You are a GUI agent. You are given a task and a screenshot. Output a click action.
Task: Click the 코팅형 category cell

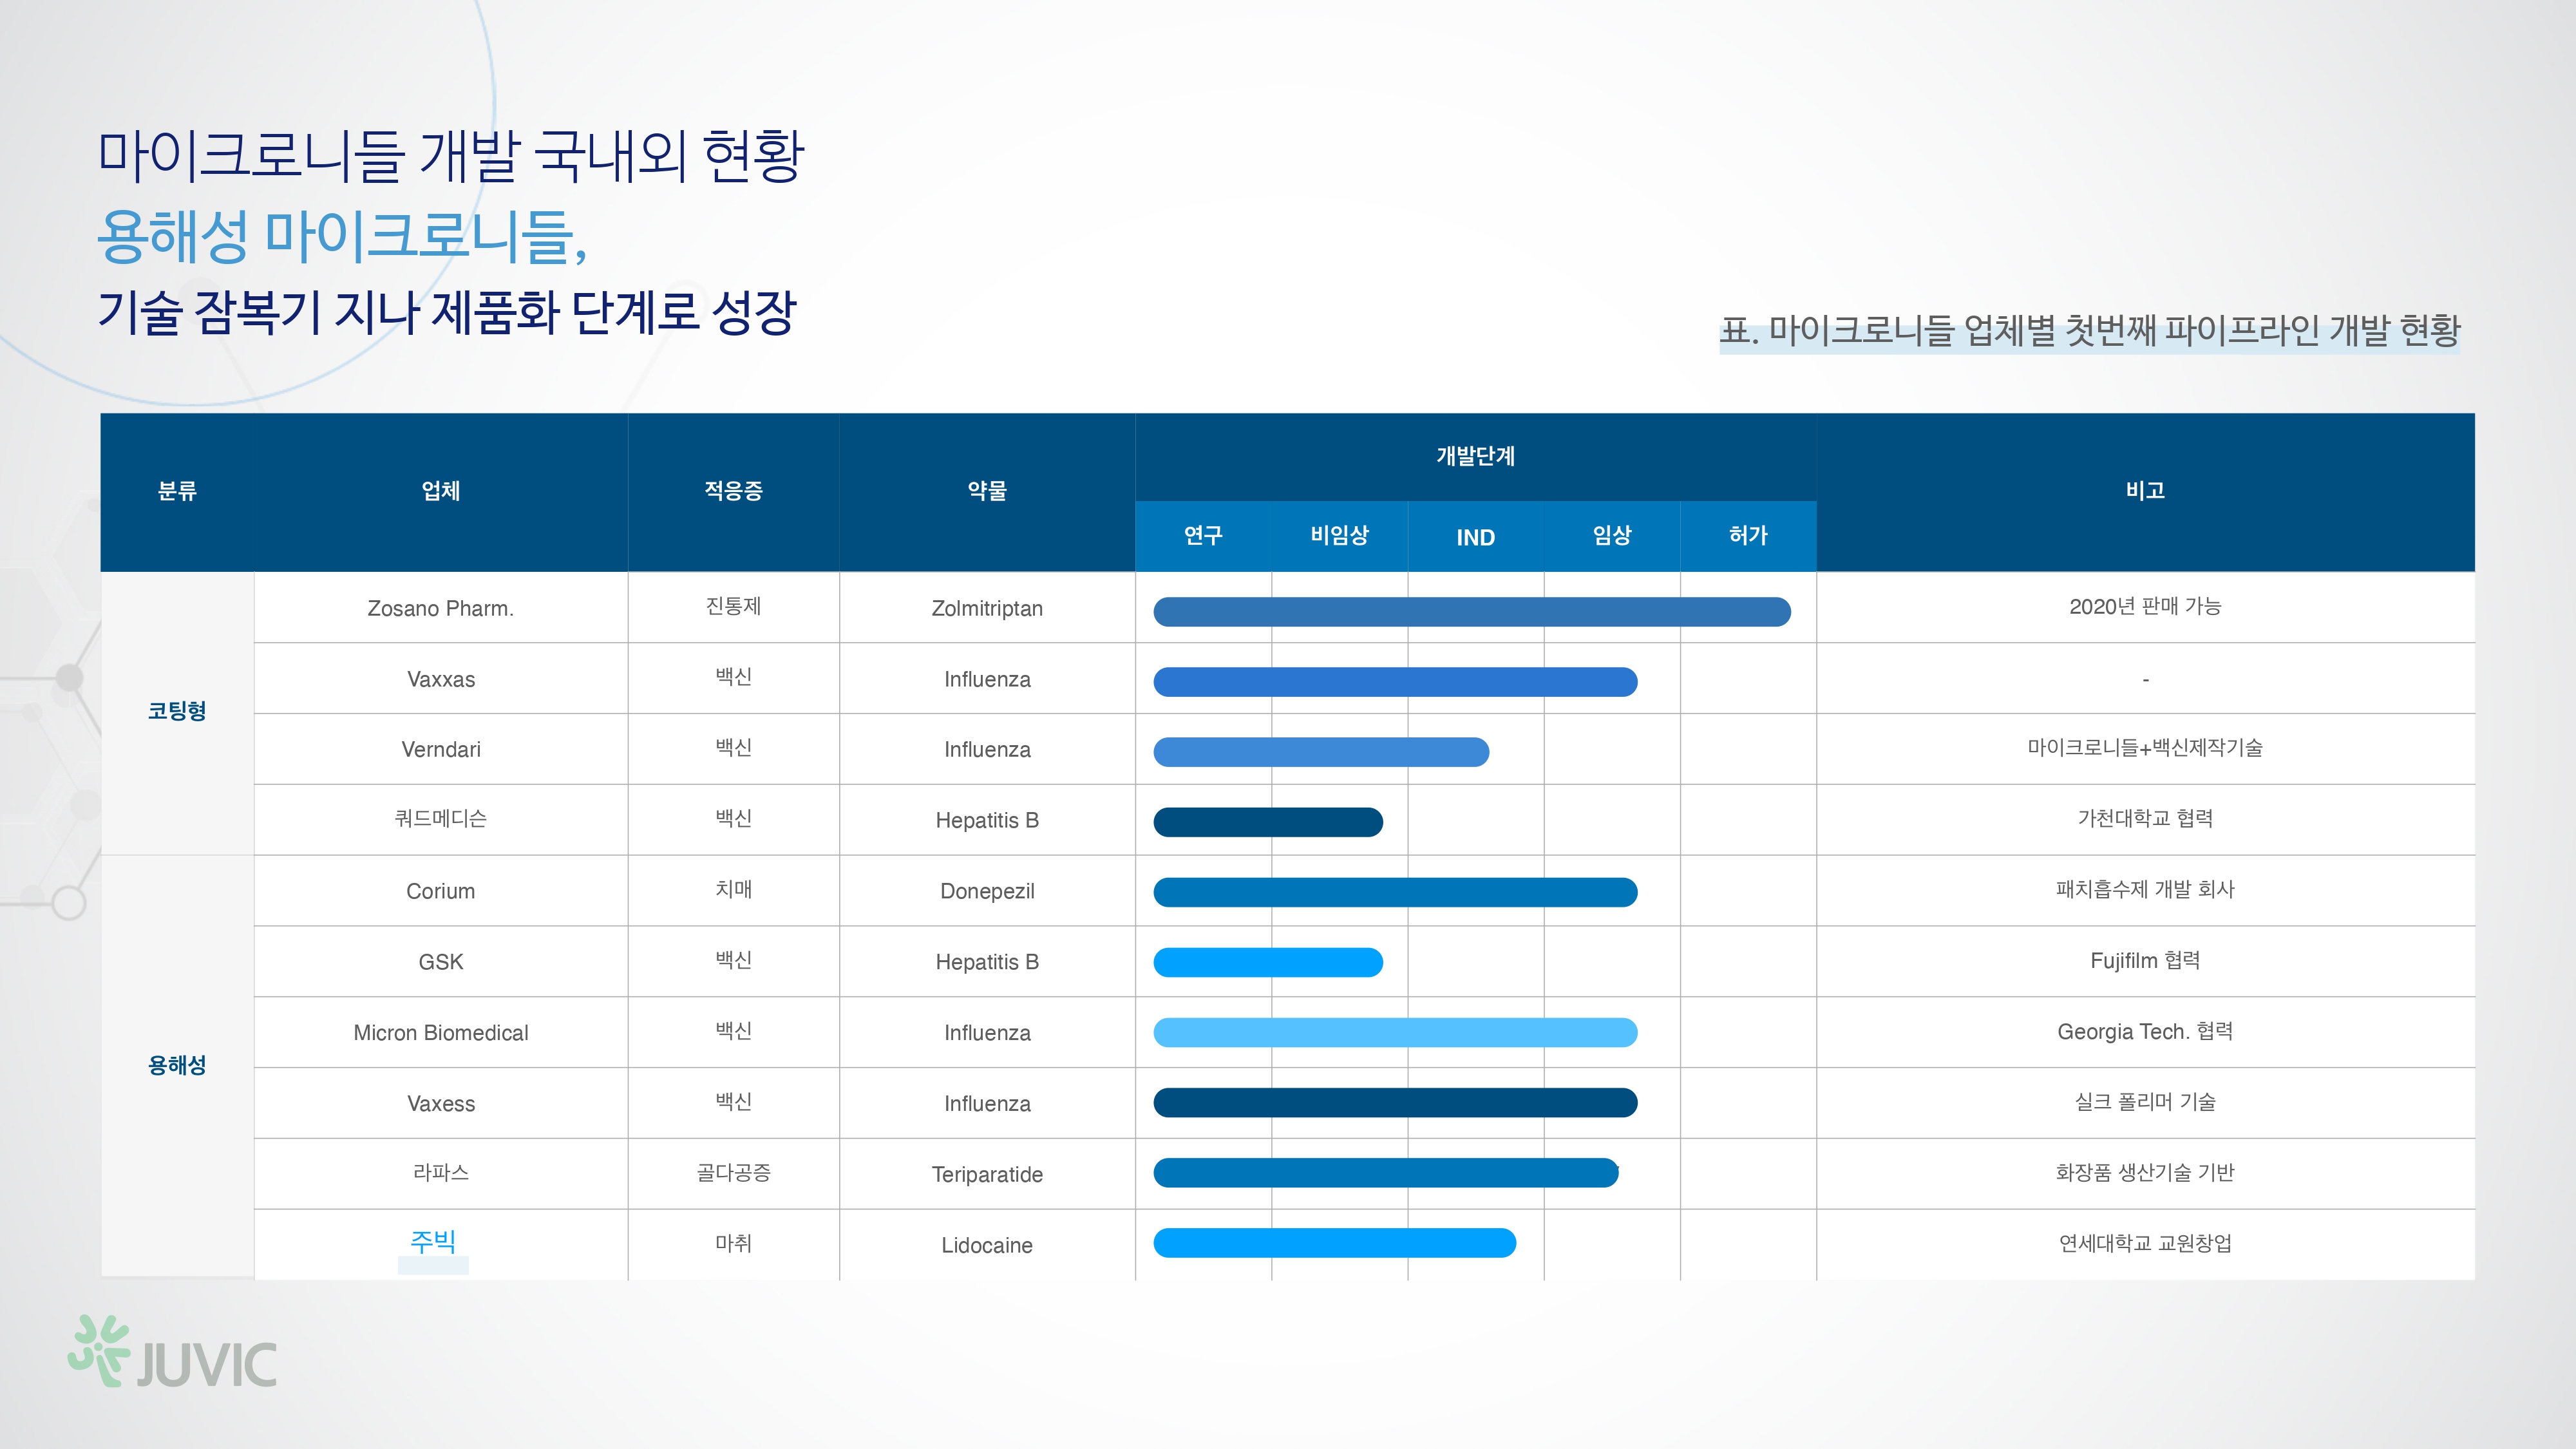coord(177,711)
